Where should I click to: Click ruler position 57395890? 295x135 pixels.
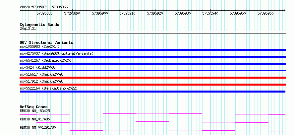pyautogui.click(x=72, y=13)
